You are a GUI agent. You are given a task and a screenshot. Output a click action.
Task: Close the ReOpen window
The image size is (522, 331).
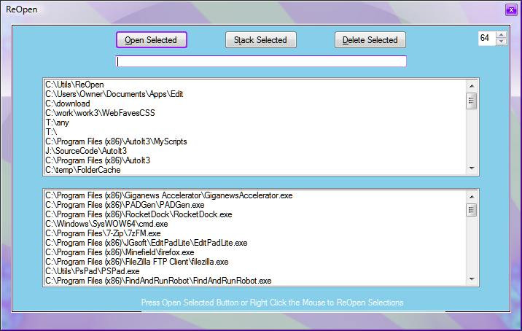(511, 10)
